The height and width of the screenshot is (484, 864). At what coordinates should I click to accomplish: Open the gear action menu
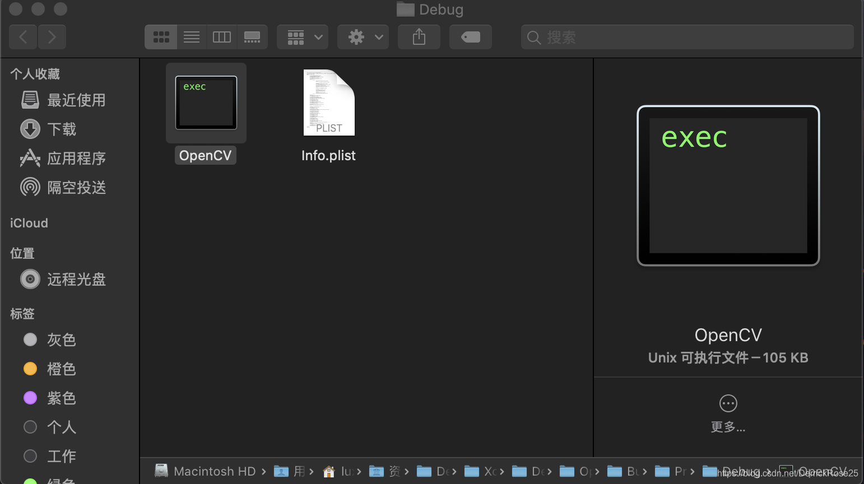pos(363,37)
